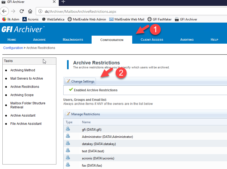The height and width of the screenshot is (169, 227).
Task: Select the Configuration tab
Action: pos(112,40)
